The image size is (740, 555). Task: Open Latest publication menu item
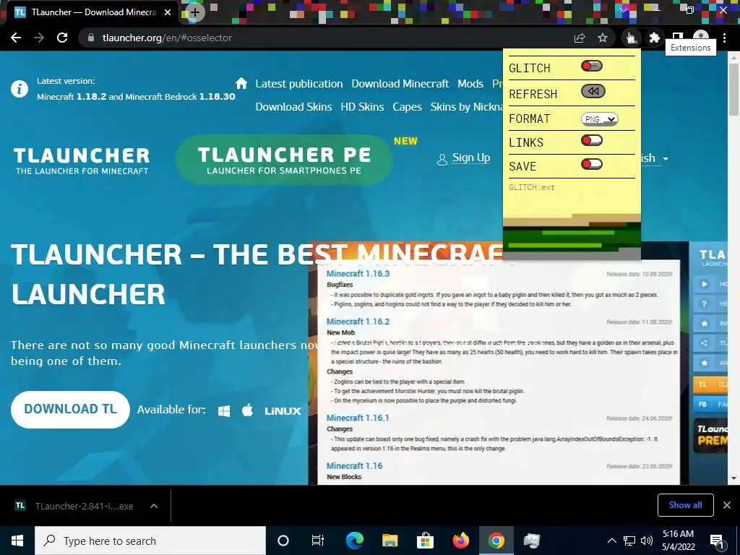tap(298, 84)
